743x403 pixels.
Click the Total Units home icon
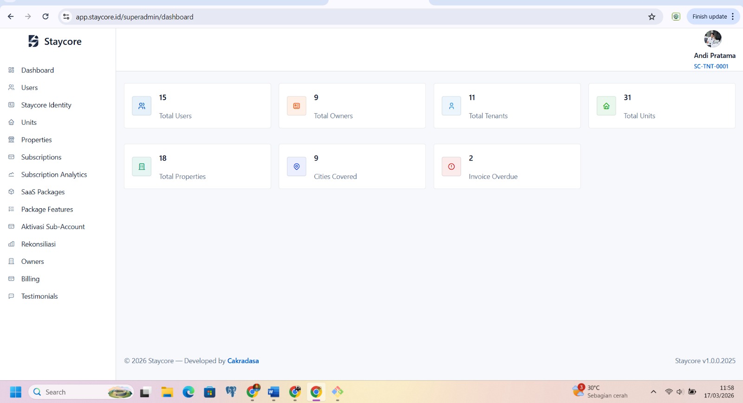point(606,106)
